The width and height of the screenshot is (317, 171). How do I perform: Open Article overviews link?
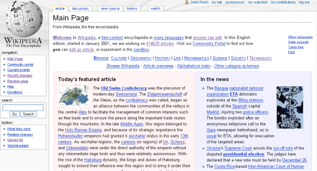158,66
